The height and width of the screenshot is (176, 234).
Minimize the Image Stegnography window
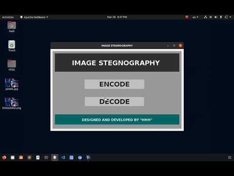pos(168,45)
